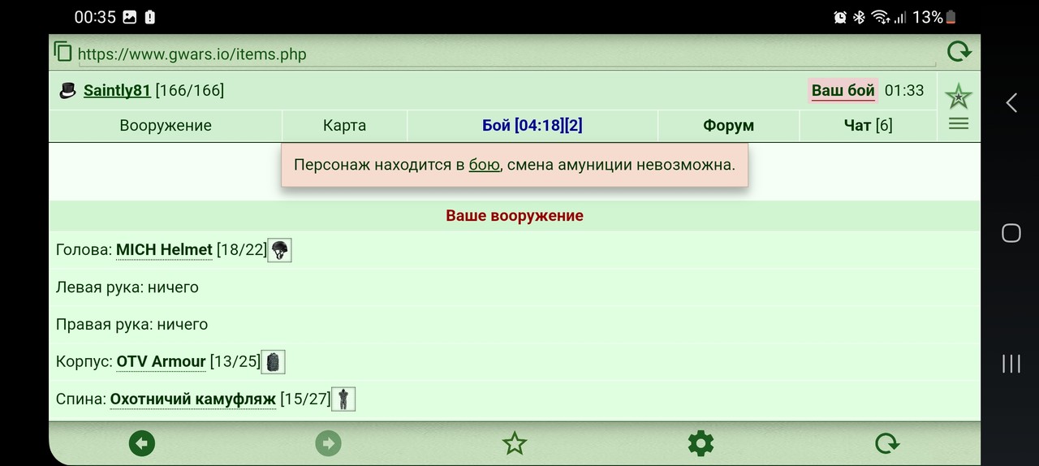Screen dimensions: 1039x466
Task: Open bookmarks via the star icon beside timer
Action: (959, 97)
